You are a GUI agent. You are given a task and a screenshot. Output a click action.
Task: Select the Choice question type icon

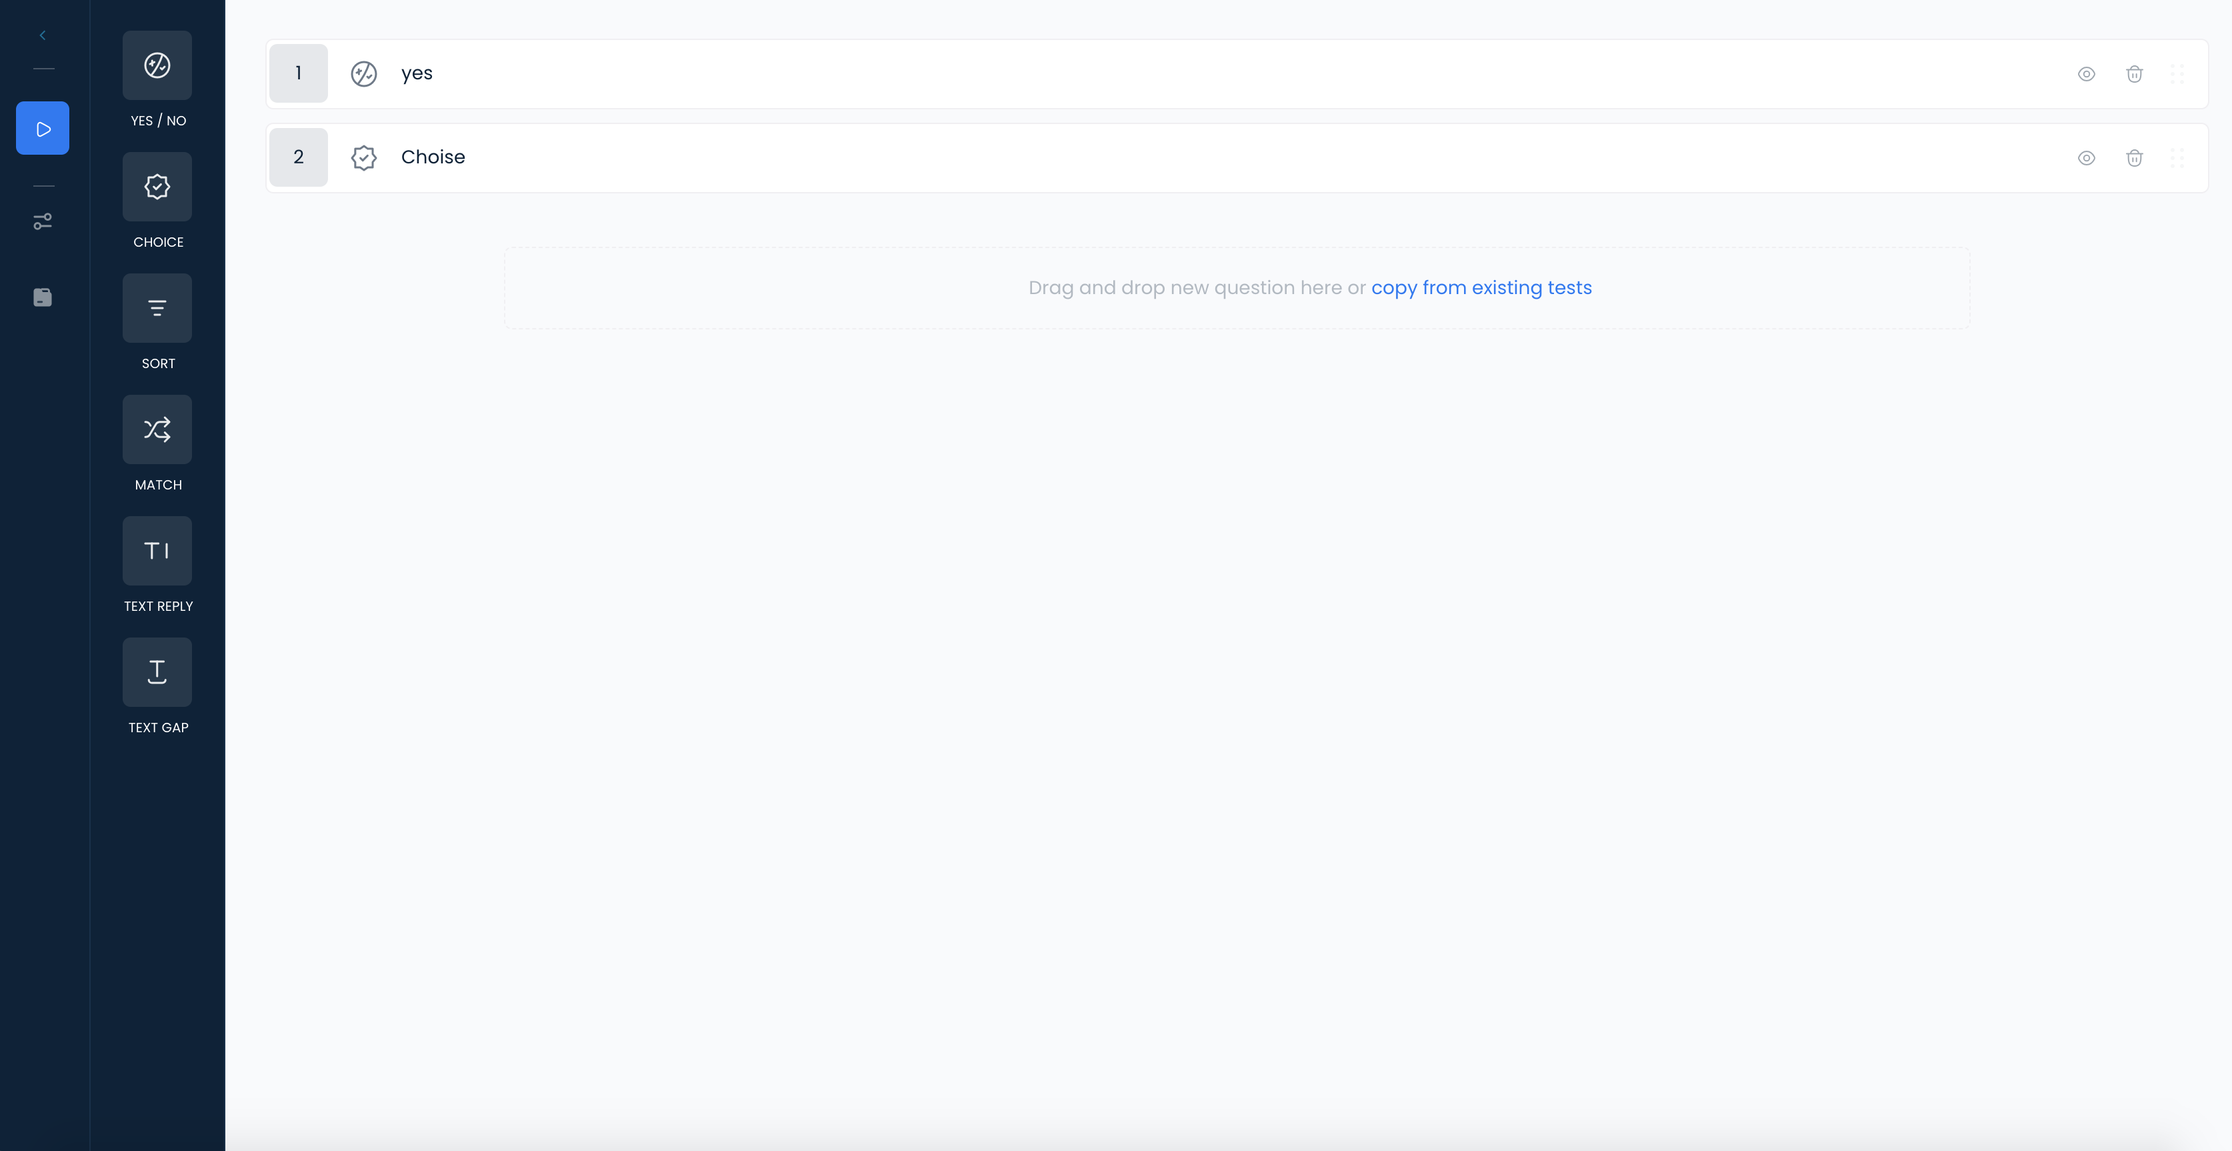[157, 187]
